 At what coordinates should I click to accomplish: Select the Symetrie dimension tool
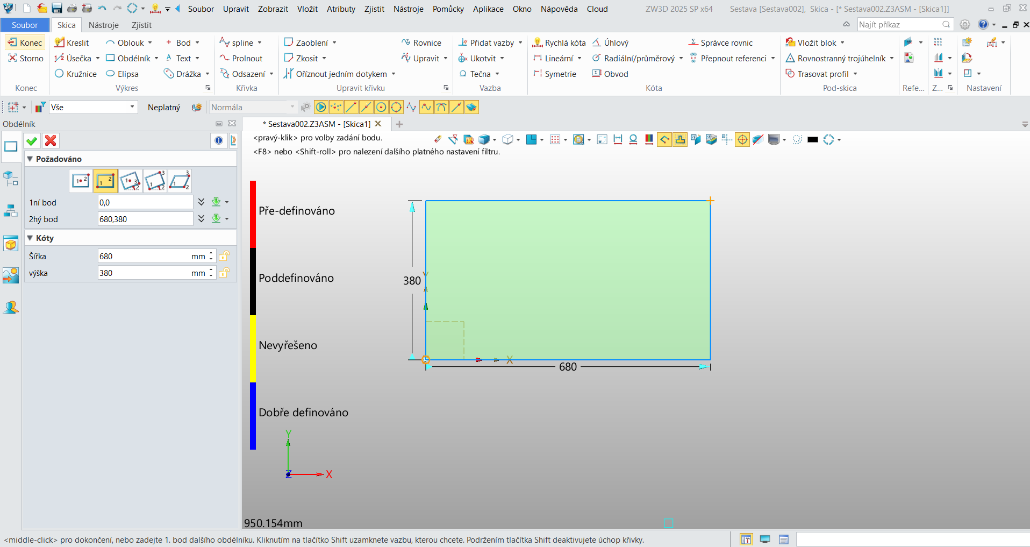(554, 74)
